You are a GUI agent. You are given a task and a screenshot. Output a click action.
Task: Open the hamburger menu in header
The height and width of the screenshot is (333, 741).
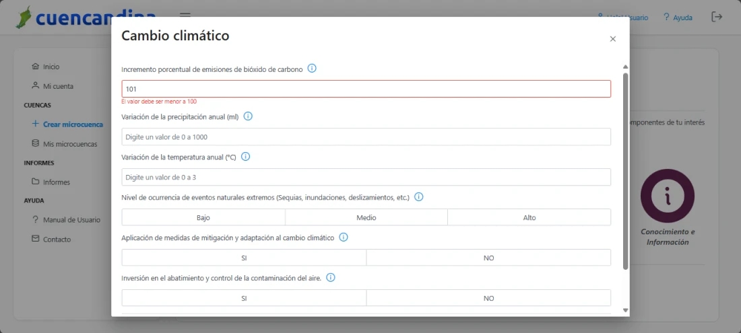[x=185, y=16]
